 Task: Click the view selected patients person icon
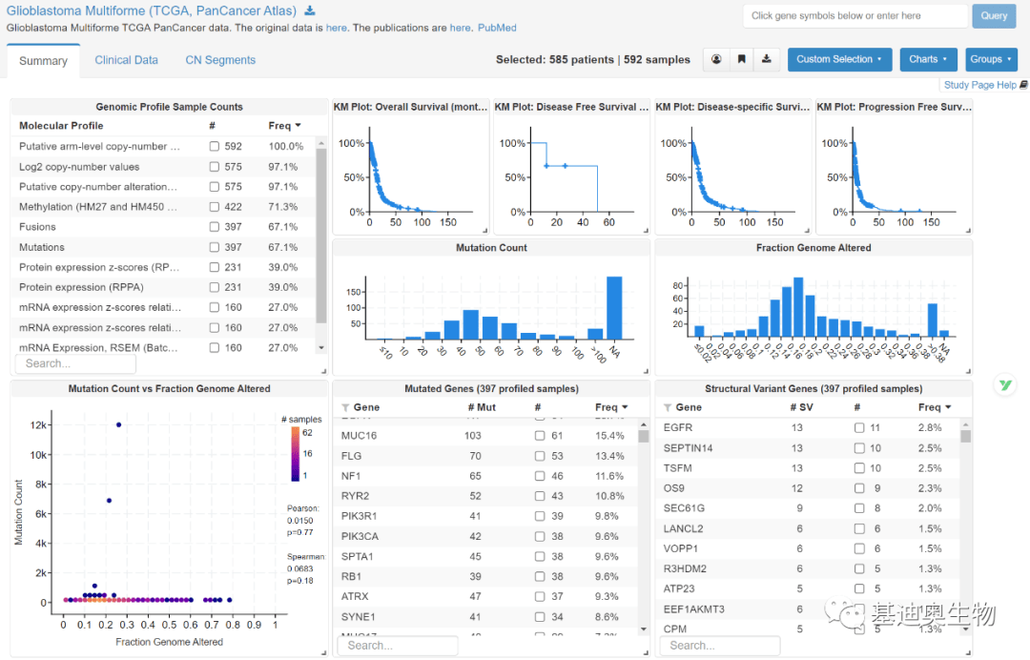pos(716,59)
